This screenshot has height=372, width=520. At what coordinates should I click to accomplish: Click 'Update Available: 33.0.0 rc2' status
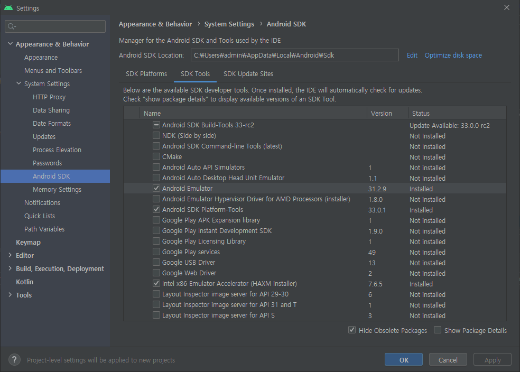point(449,125)
